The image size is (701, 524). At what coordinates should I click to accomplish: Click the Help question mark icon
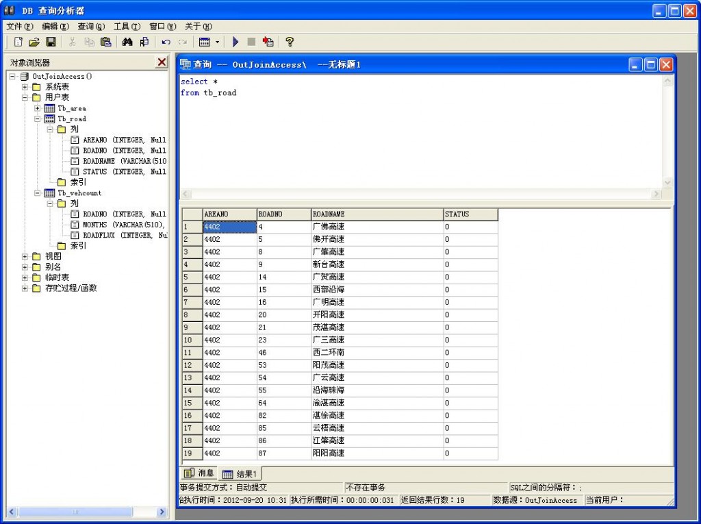[289, 42]
